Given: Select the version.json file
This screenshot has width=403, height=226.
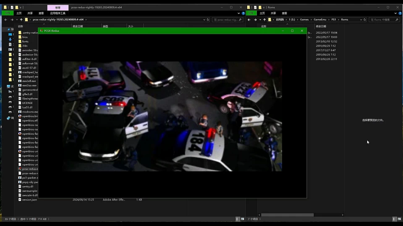Looking at the screenshot, I should (x=29, y=200).
